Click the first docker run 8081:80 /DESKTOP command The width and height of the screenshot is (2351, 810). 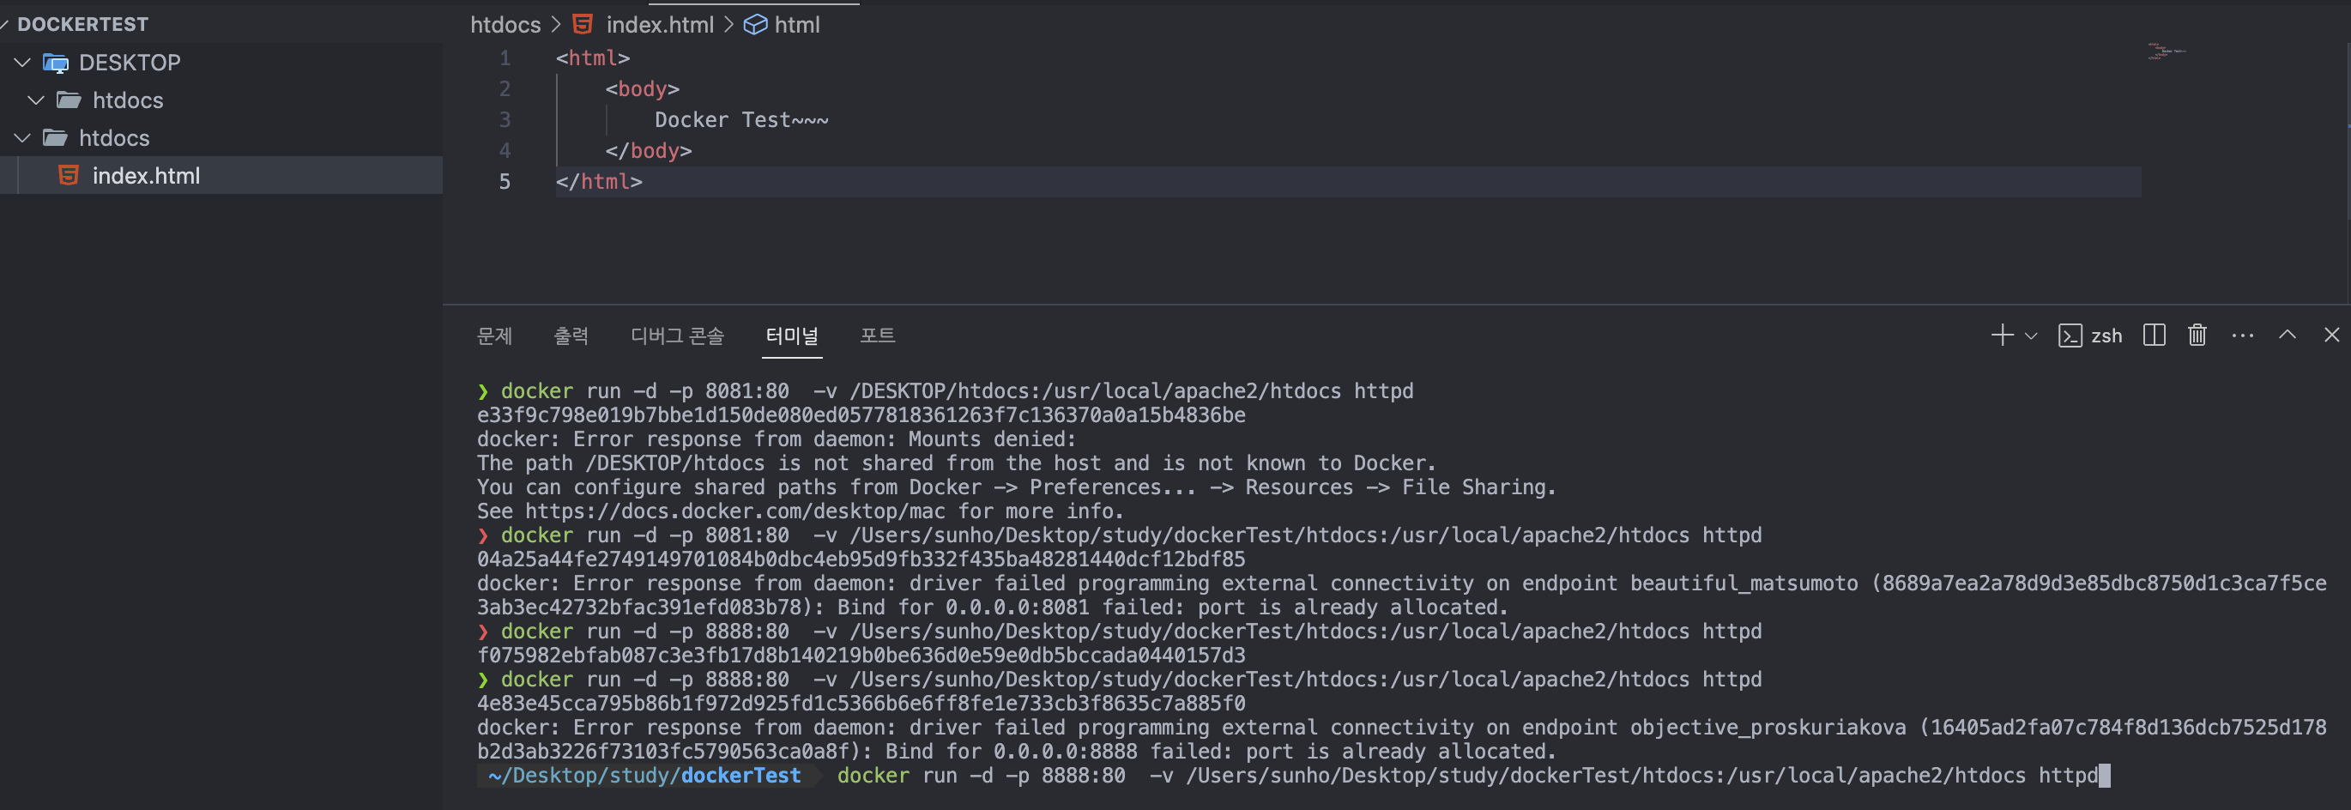pos(957,391)
